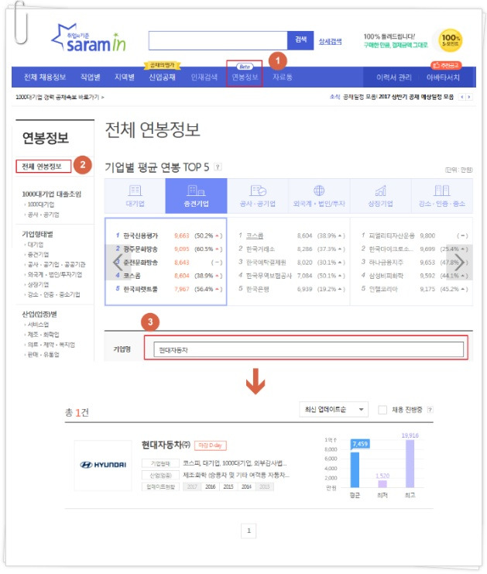Click the 평균 7,459 salary bar

pyautogui.click(x=355, y=470)
